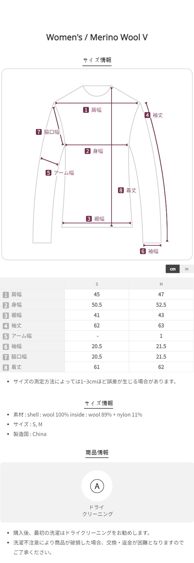Viewport: 194px width, 563px height.
Task: Click number 4 sleeve length marker on diagram
Action: (x=147, y=115)
